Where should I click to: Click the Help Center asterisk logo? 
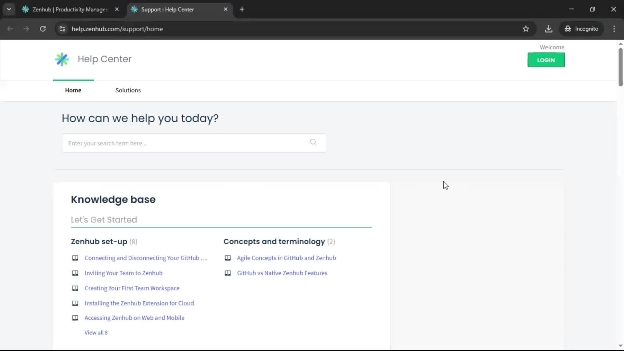point(62,59)
